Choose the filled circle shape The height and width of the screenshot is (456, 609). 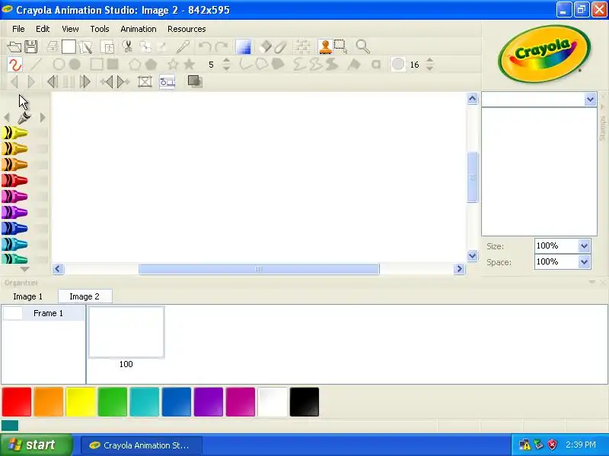(75, 65)
